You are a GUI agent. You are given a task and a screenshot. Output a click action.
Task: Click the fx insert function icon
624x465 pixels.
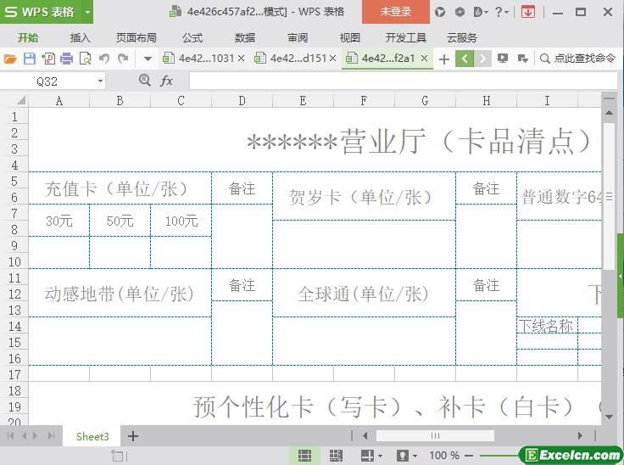[x=166, y=81]
